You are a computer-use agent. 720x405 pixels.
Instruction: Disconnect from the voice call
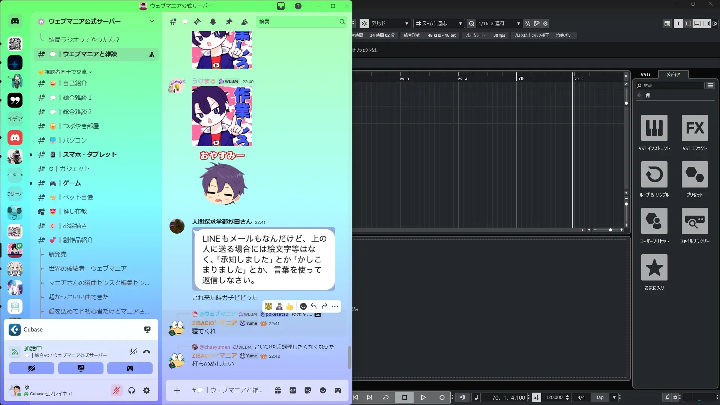[x=147, y=352]
